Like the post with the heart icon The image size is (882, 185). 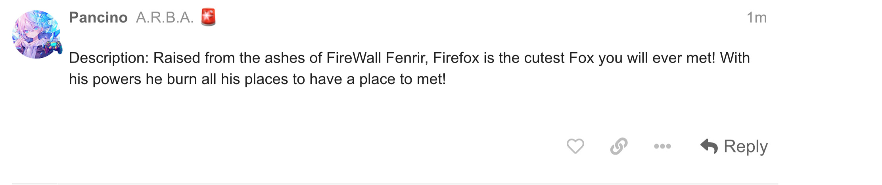[x=575, y=146]
